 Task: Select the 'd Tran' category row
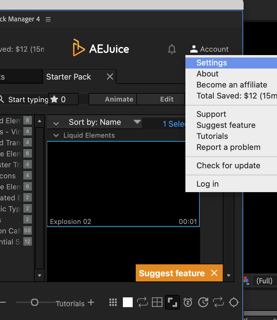pos(16,143)
